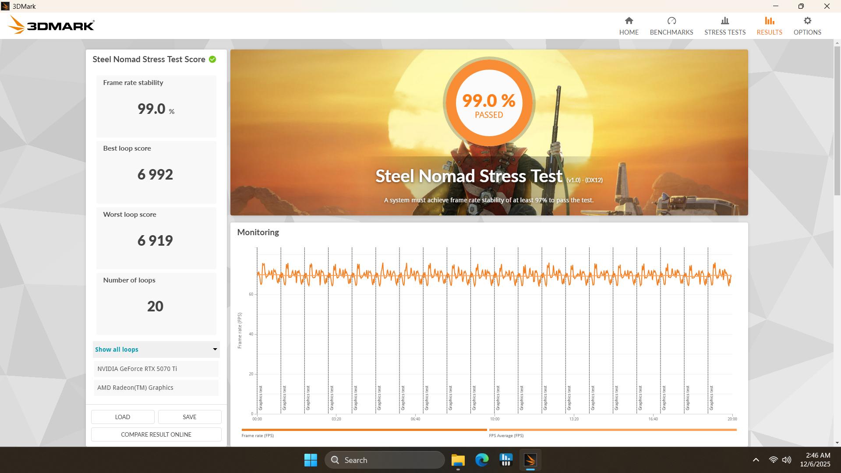Viewport: 841px width, 473px height.
Task: Click the LOAD button
Action: [123, 417]
